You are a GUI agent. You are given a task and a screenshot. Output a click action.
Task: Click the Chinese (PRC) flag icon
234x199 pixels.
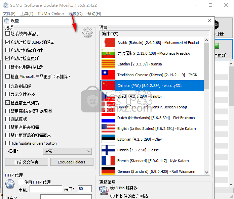click(108, 86)
